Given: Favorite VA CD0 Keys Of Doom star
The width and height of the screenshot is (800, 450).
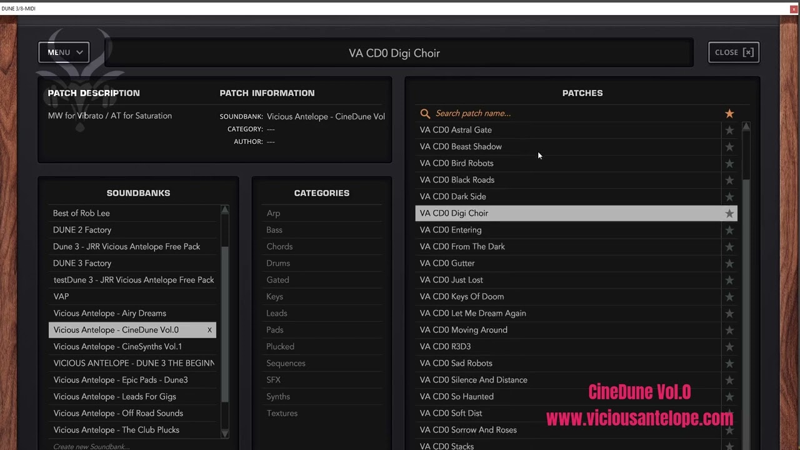Looking at the screenshot, I should point(729,297).
